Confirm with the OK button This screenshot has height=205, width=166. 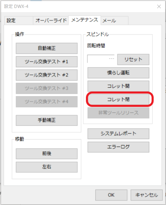pyautogui.click(x=111, y=195)
